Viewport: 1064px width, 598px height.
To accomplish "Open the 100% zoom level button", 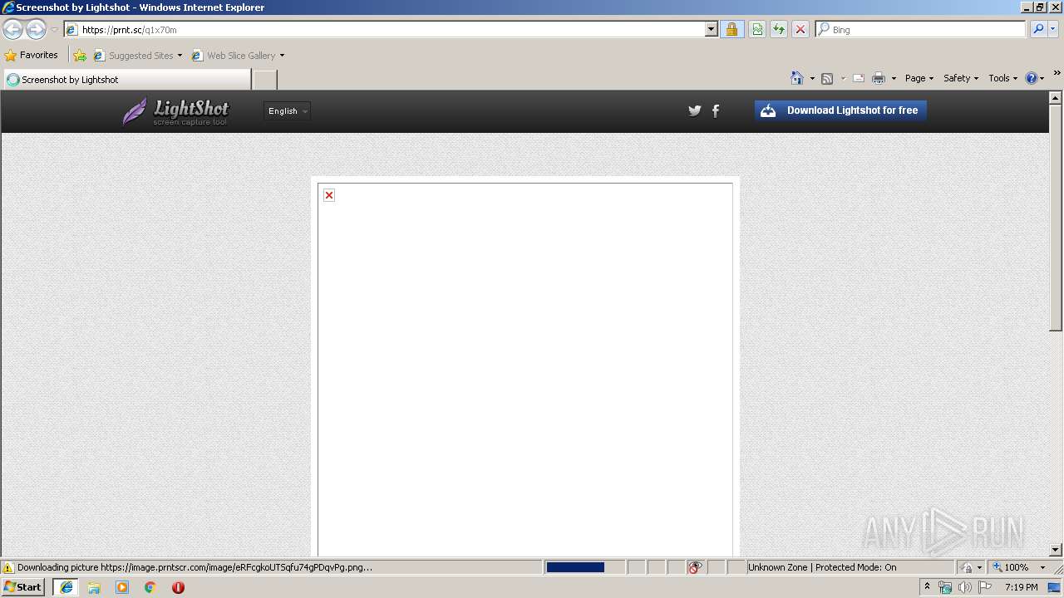I will 1010,567.
